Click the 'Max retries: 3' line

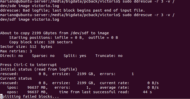pyautogui.click(x=16, y=51)
